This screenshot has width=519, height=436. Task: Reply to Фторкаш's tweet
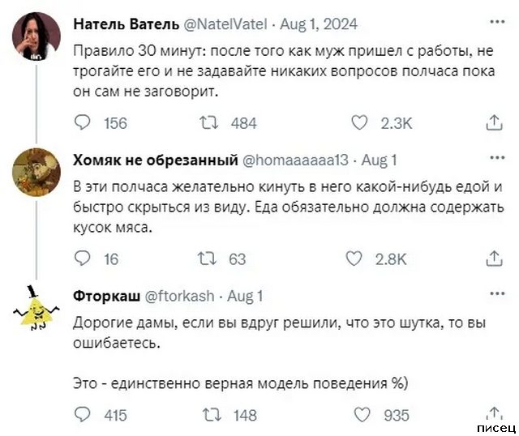coord(83,414)
